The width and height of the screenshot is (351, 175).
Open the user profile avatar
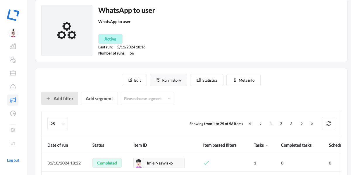(13, 33)
